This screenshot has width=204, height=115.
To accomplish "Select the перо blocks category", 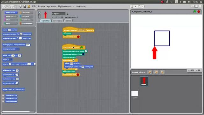I will pos(11,23).
